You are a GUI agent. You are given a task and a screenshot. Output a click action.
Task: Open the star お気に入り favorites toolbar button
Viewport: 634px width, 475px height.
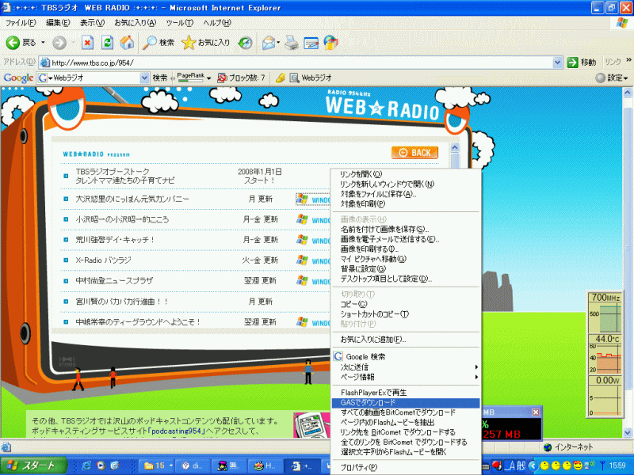205,43
